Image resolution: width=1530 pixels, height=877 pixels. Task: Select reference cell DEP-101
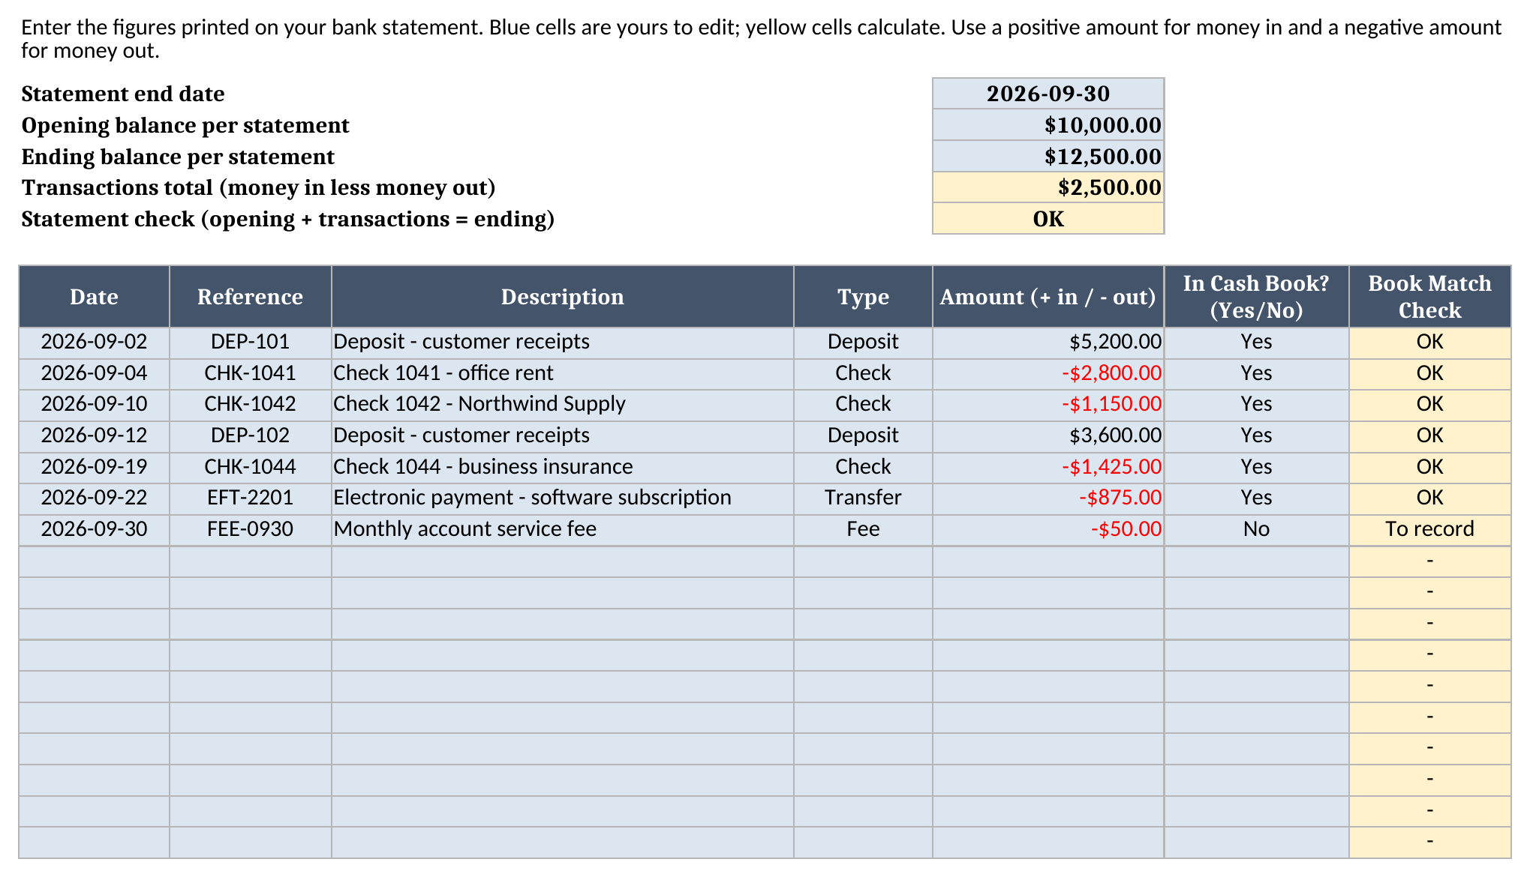pos(251,342)
